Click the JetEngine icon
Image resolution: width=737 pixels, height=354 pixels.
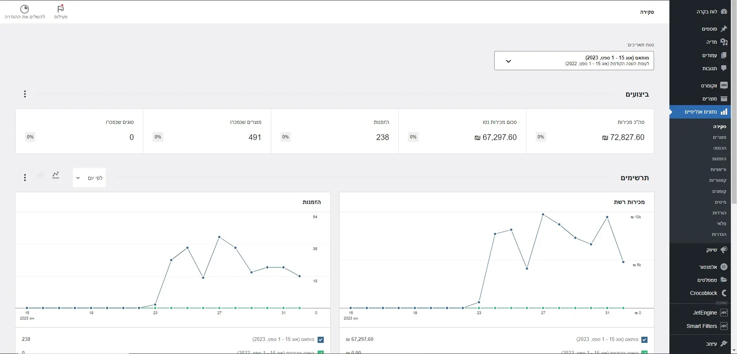(x=724, y=313)
